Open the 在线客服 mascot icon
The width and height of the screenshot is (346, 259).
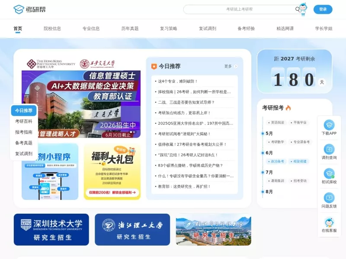[329, 222]
